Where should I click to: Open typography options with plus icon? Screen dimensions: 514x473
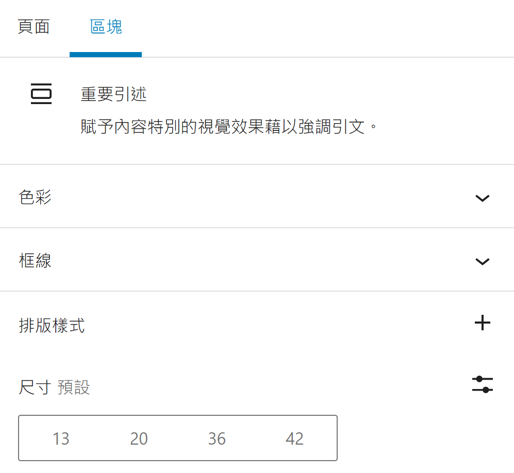[482, 323]
